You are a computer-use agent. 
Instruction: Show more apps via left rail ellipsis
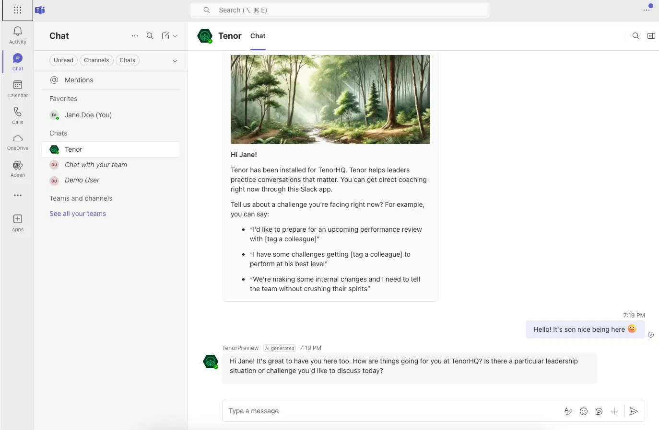tap(18, 195)
